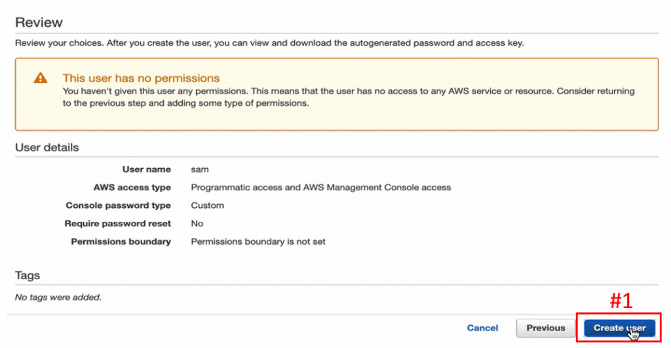Click the 'This user has no permissions' title
This screenshot has width=671, height=348.
coord(141,78)
